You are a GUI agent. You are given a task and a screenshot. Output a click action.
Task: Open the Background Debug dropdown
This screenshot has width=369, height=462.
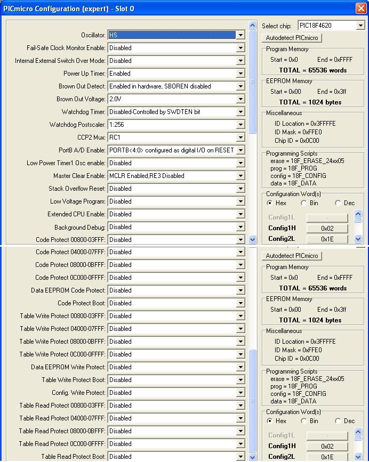pyautogui.click(x=177, y=227)
